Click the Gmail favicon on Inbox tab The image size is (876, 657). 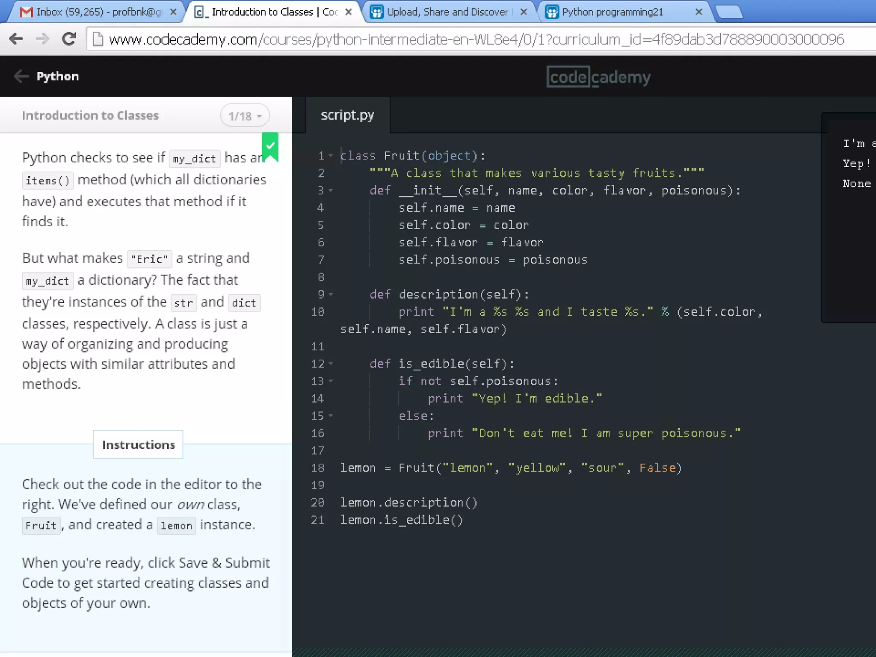26,12
